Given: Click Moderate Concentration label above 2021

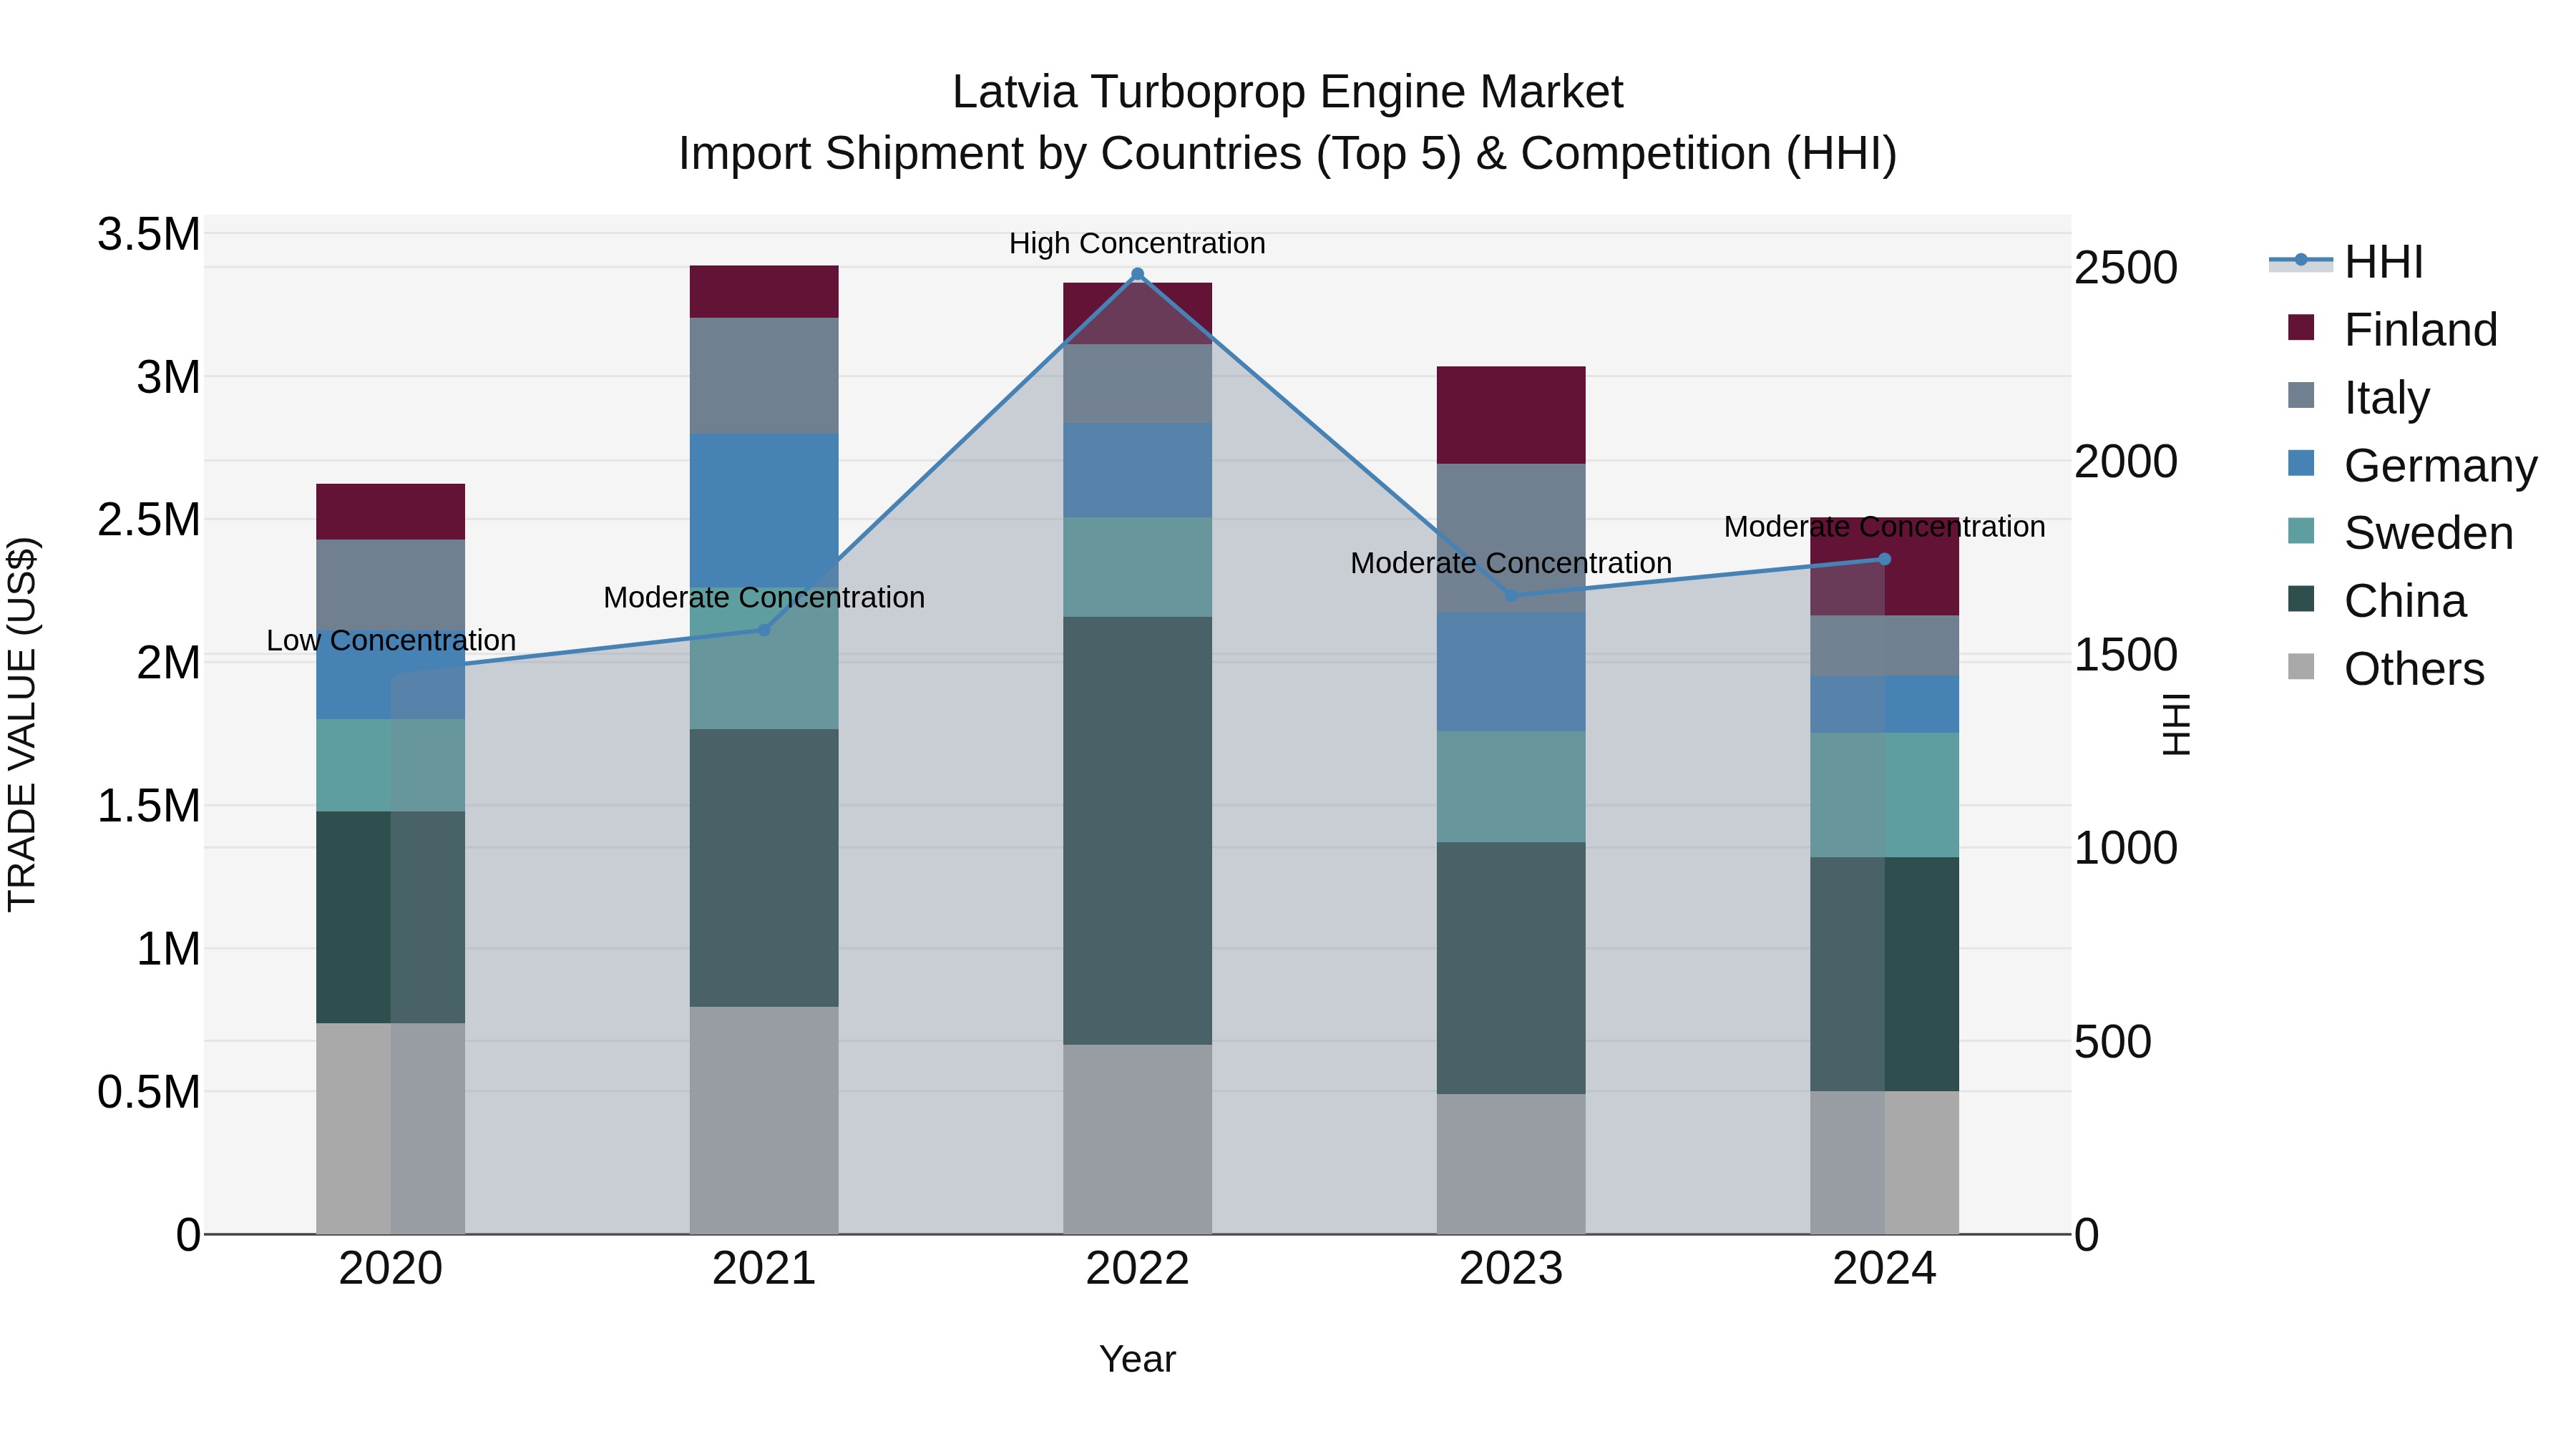Looking at the screenshot, I should [x=764, y=597].
